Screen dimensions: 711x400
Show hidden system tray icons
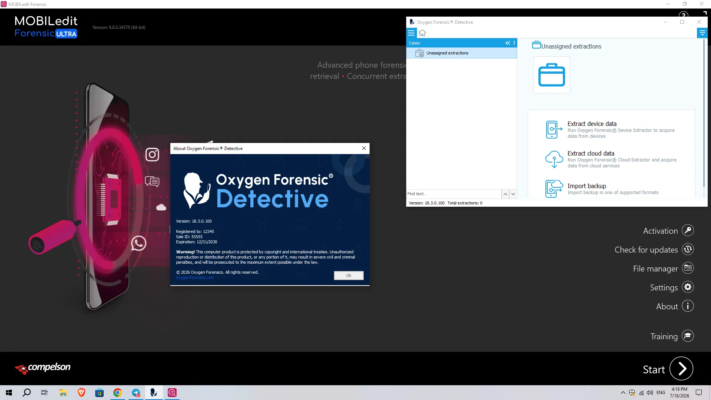click(x=623, y=393)
